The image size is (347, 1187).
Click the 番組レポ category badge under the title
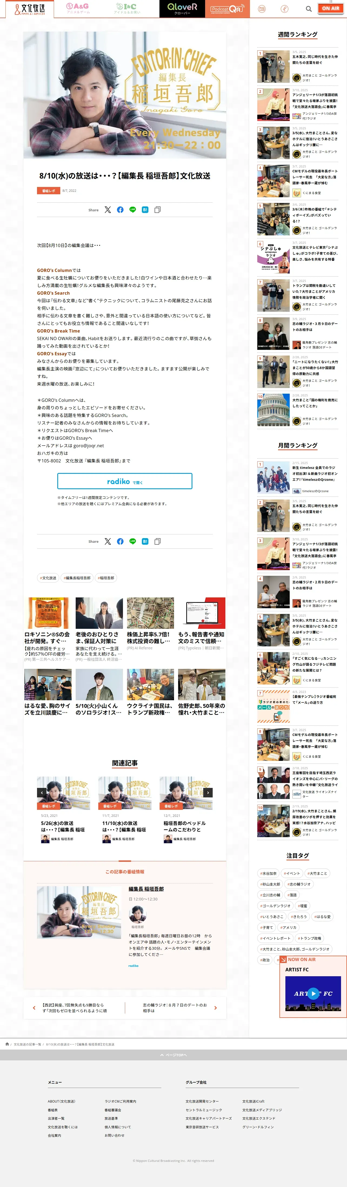48,190
